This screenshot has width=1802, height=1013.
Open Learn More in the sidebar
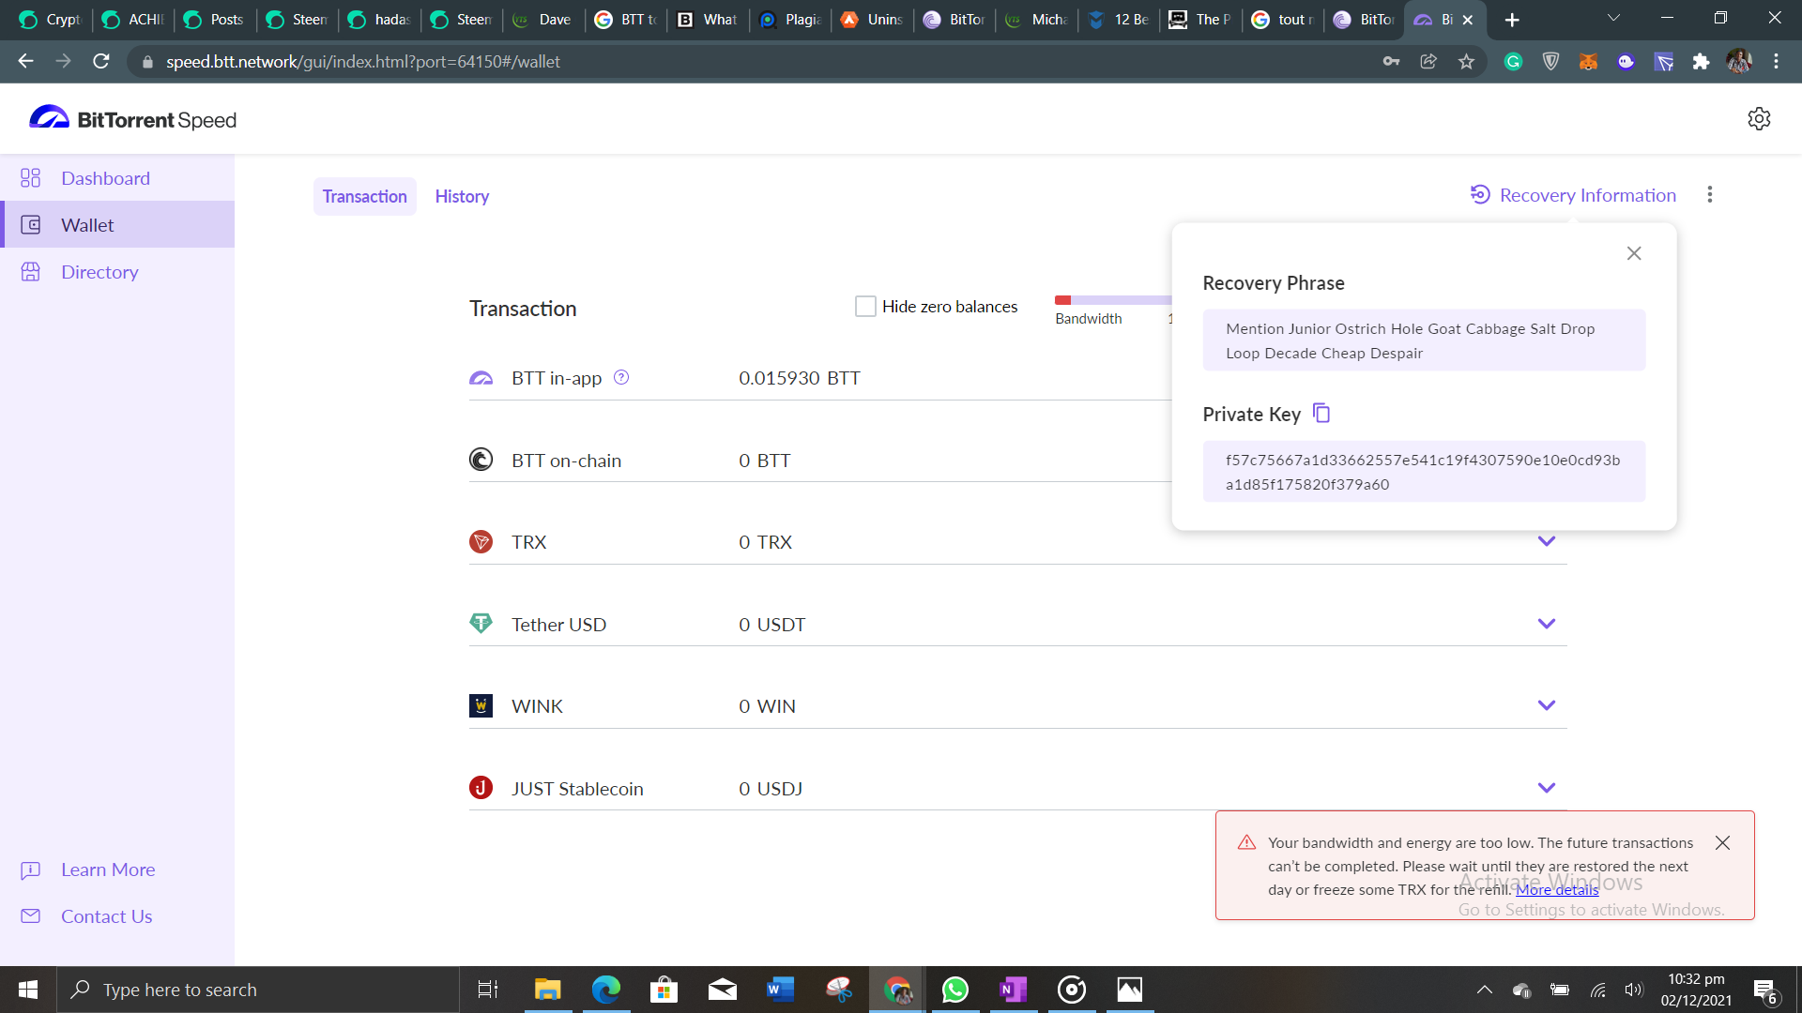pyautogui.click(x=108, y=869)
